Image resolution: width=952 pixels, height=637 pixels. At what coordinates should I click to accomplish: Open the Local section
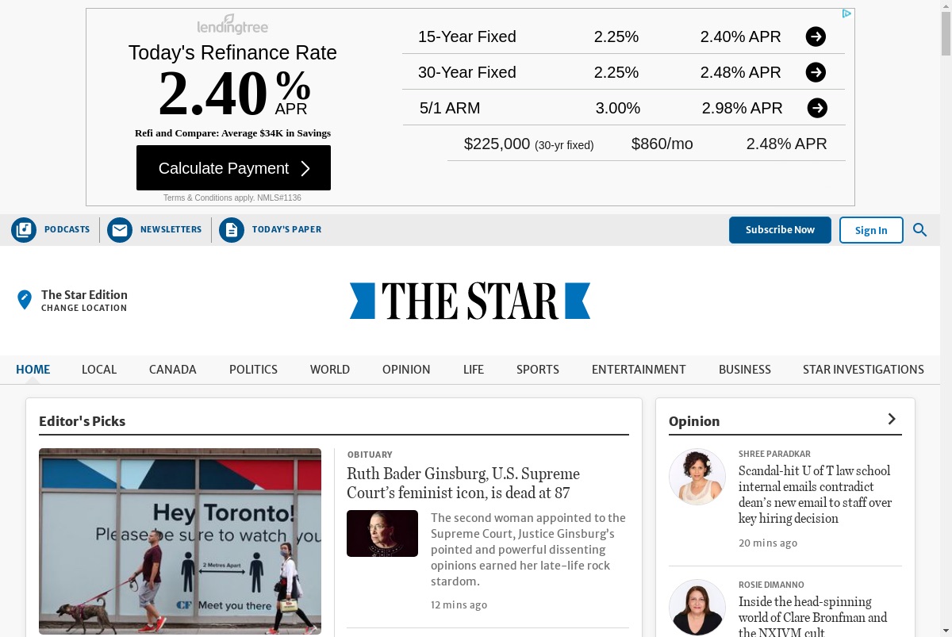tap(99, 370)
